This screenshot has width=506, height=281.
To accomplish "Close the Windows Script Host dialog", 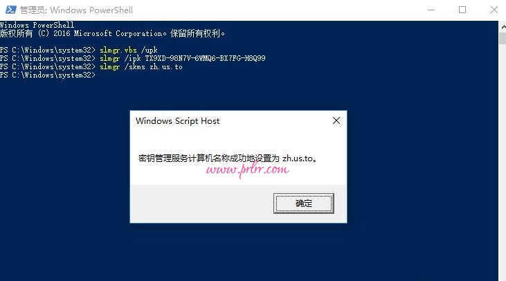I will (x=336, y=120).
